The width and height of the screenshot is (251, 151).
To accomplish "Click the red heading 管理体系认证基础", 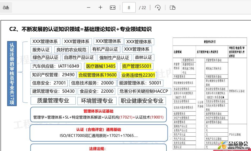I will point(98,111).
